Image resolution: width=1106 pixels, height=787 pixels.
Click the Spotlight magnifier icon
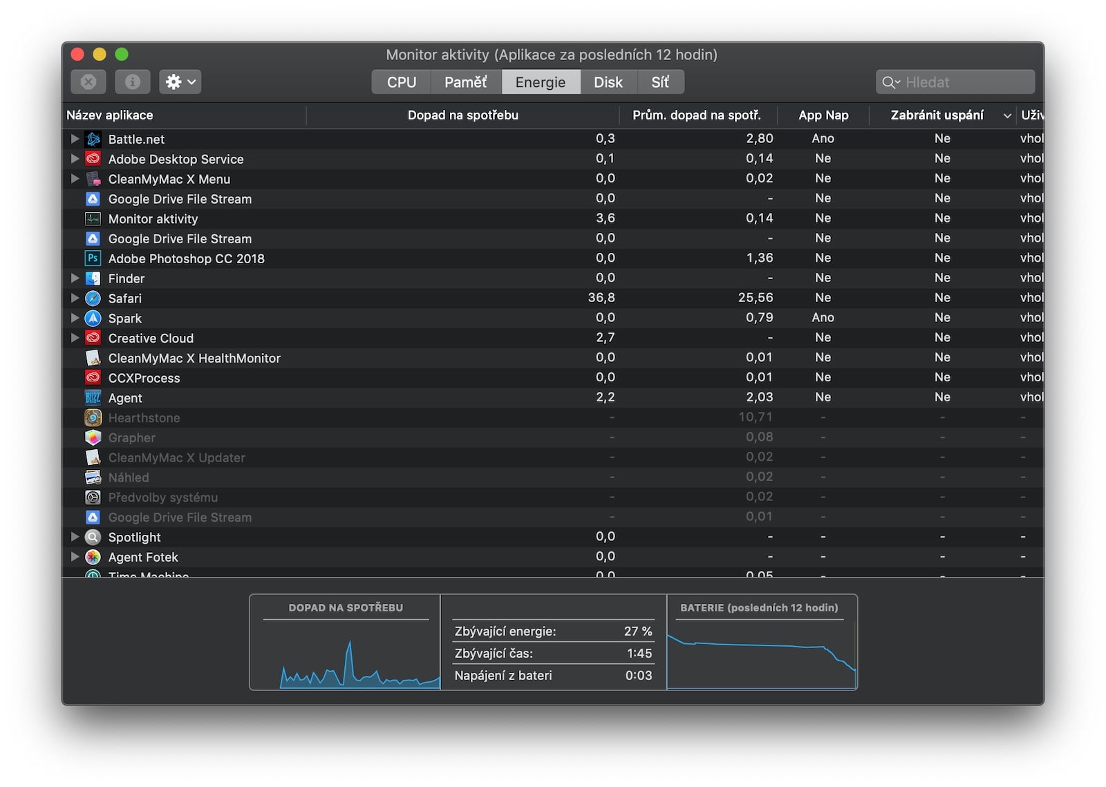93,537
